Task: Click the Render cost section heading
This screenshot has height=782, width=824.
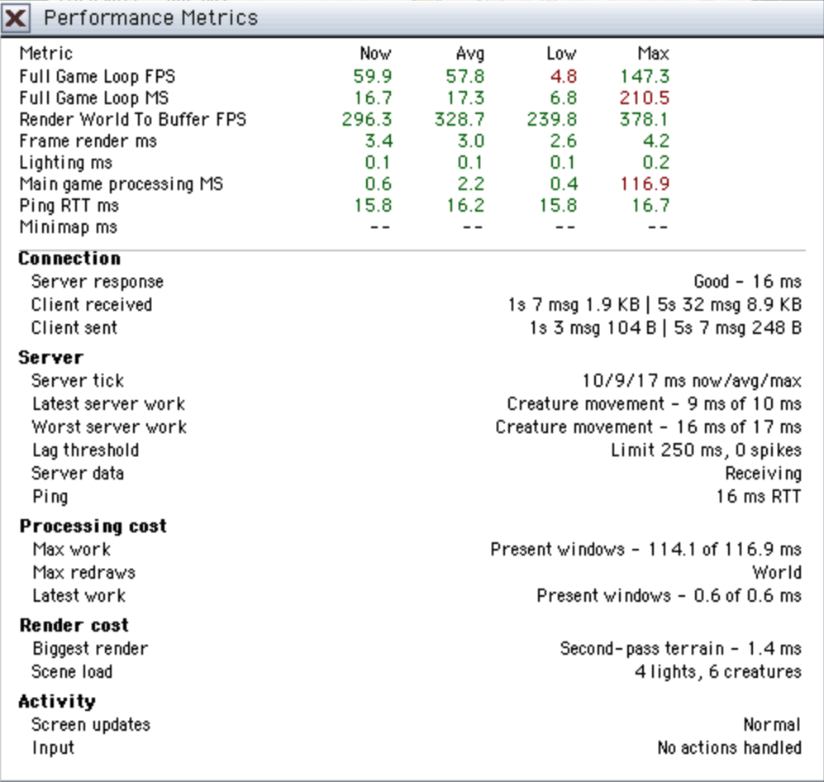Action: (74, 626)
